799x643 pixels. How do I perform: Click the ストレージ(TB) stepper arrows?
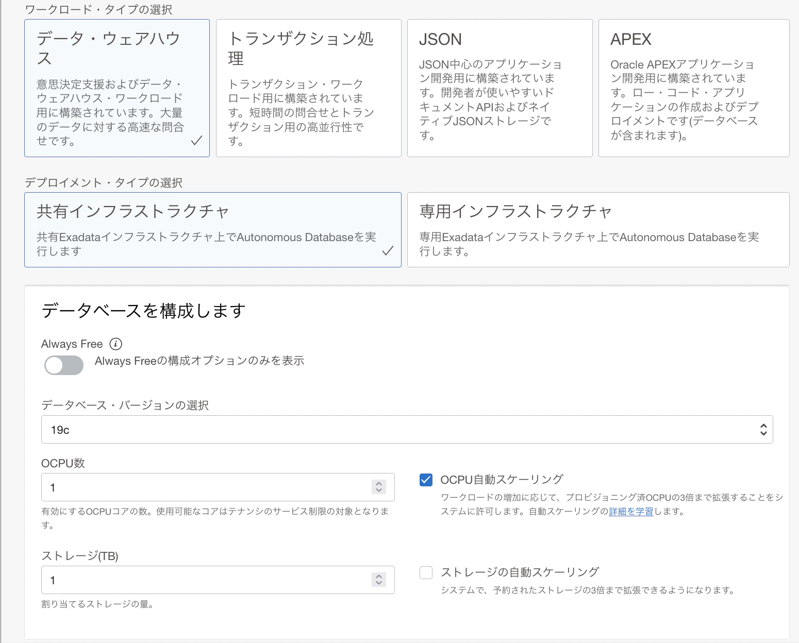coord(379,580)
